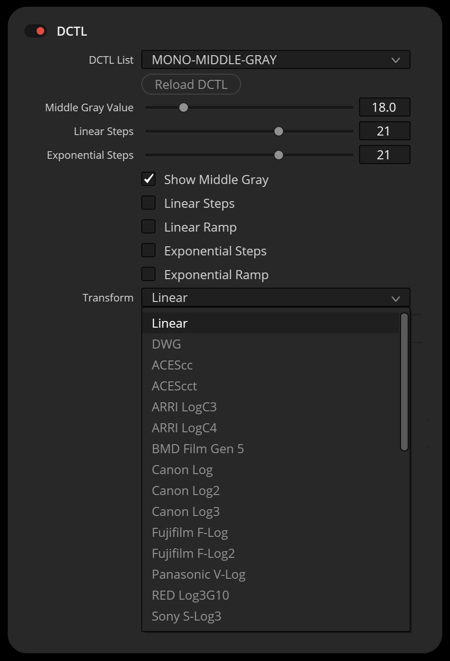Click the Exponential Steps number field
Image resolution: width=450 pixels, height=661 pixels.
click(x=384, y=155)
